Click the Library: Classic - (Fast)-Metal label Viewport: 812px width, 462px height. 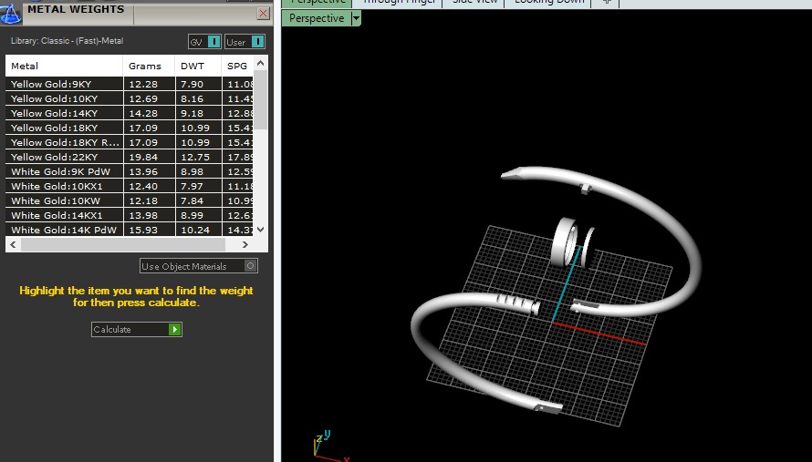tap(67, 41)
